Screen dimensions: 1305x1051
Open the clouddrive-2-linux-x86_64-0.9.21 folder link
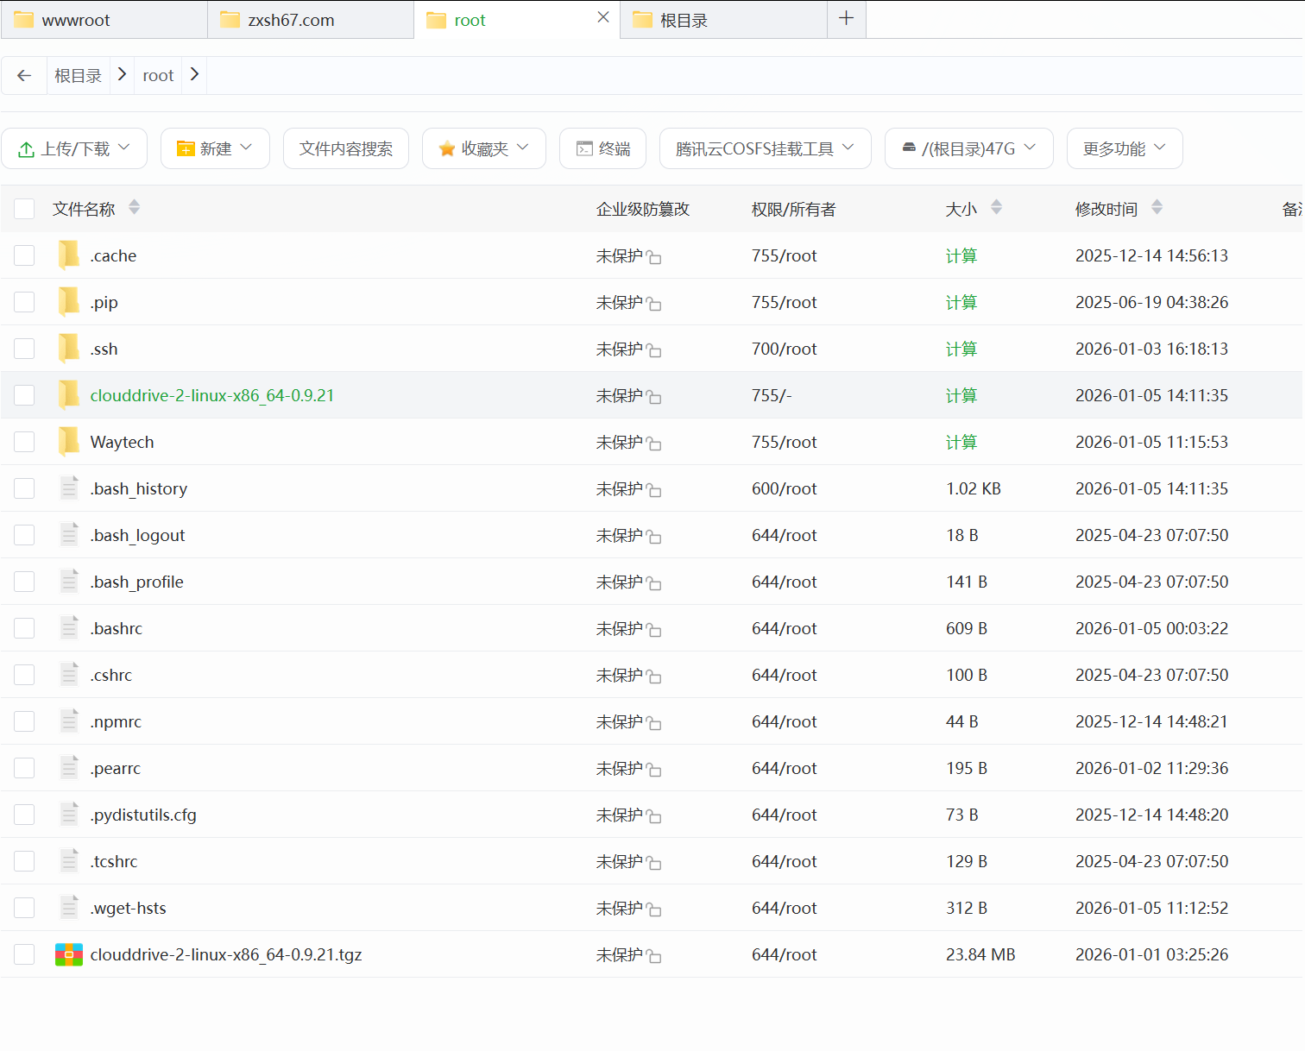(x=212, y=394)
